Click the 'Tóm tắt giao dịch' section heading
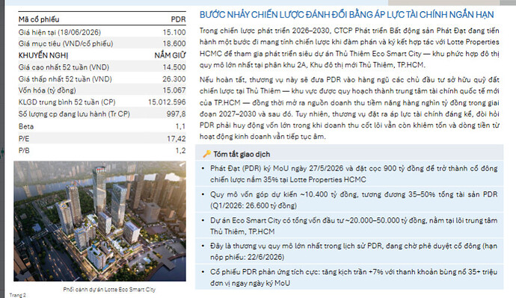The height and width of the screenshot is (298, 516). (x=242, y=154)
